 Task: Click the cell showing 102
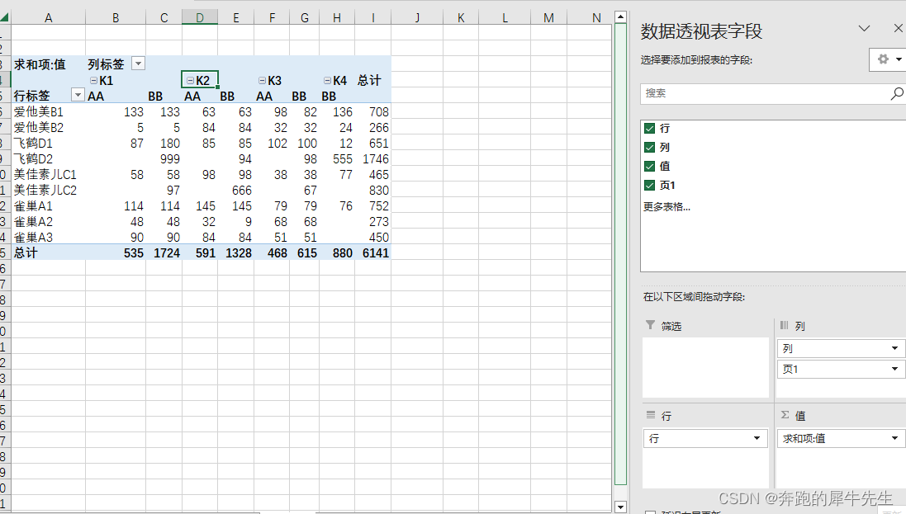click(273, 143)
